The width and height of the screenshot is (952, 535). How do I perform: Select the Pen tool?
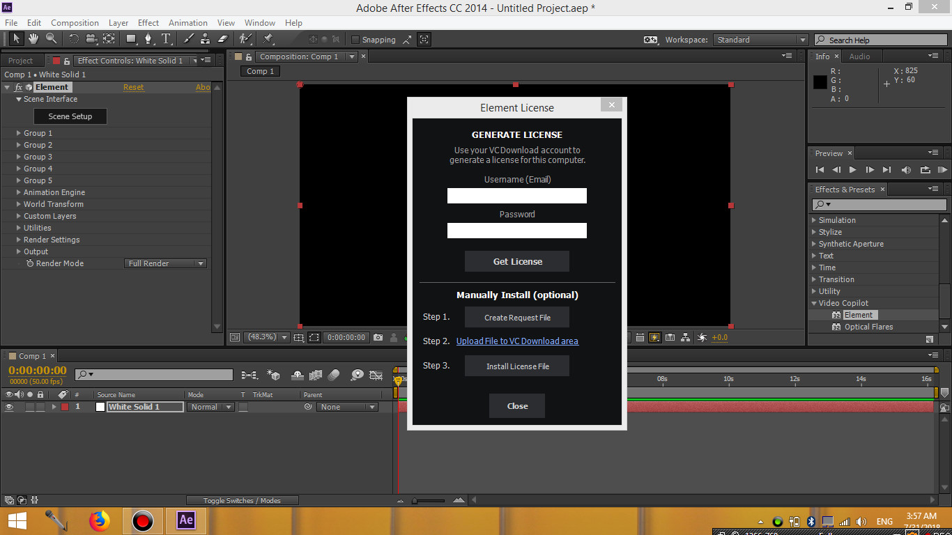[148, 39]
